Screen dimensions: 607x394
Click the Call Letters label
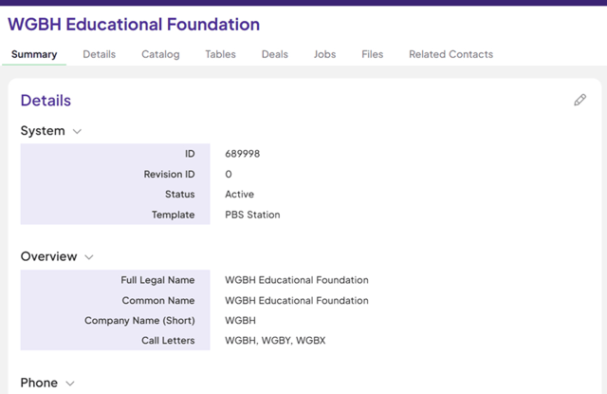[x=168, y=341]
